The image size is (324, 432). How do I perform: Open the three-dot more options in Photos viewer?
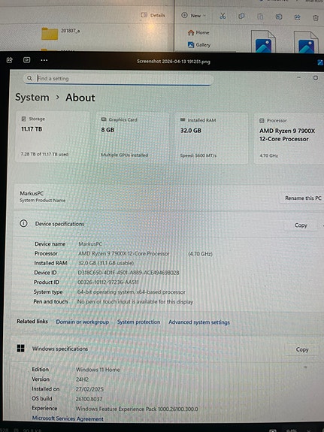point(44,60)
